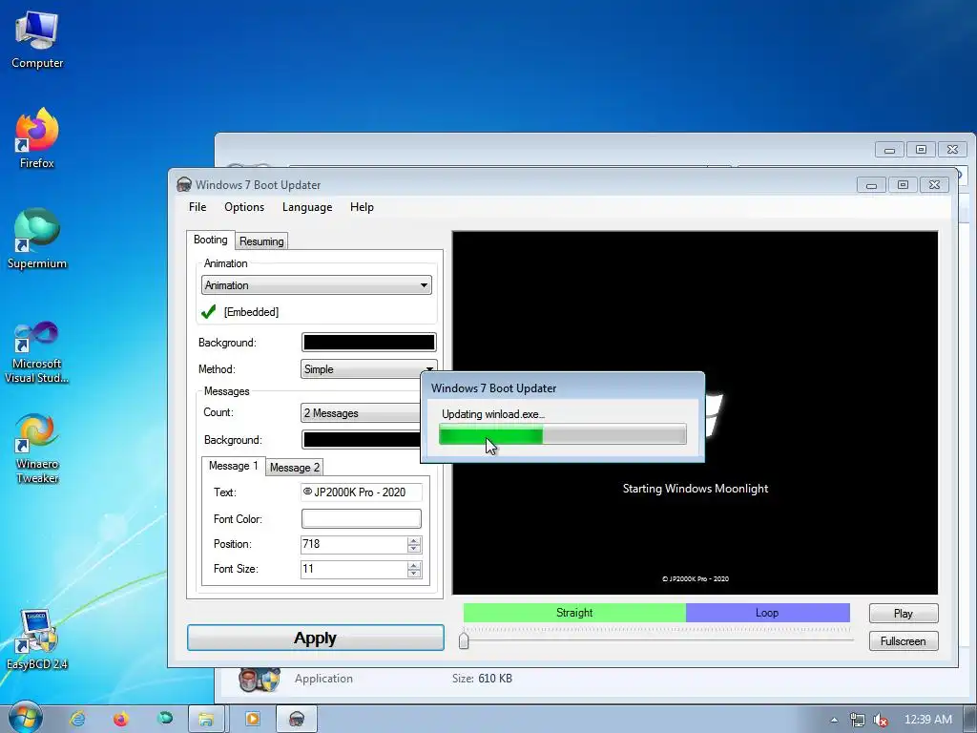977x733 pixels.
Task: Decrease the Font Size with down arrow
Action: click(x=414, y=574)
